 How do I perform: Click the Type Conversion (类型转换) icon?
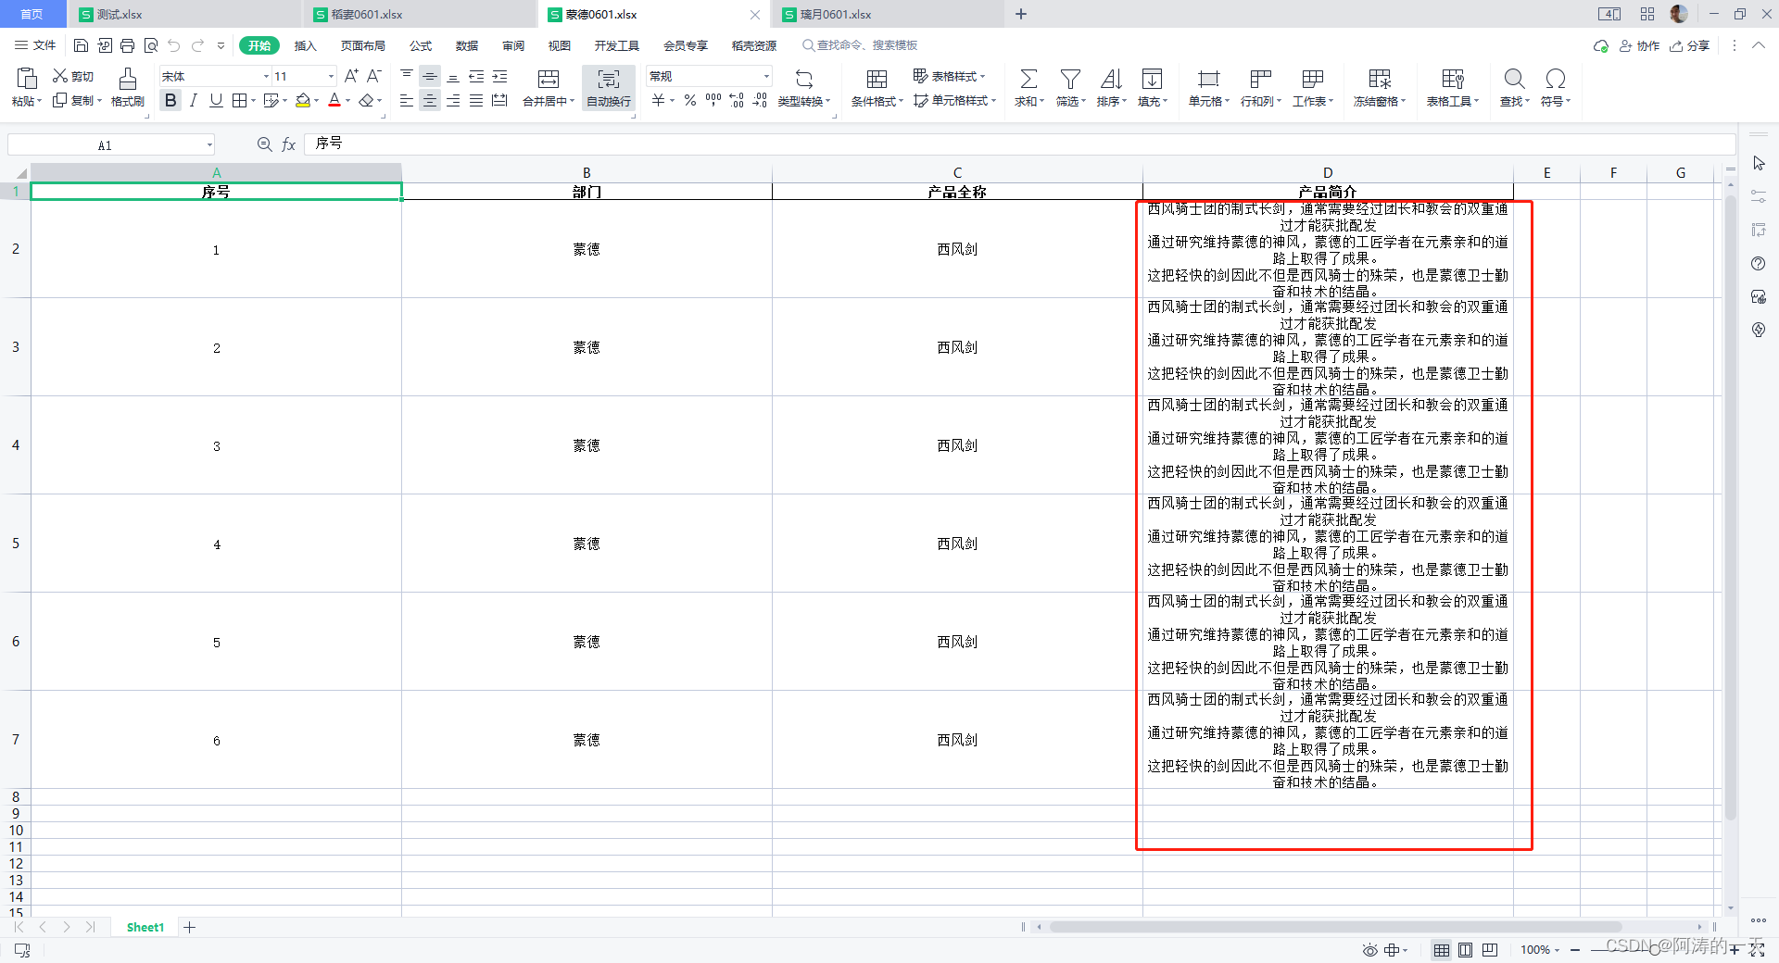pyautogui.click(x=804, y=79)
